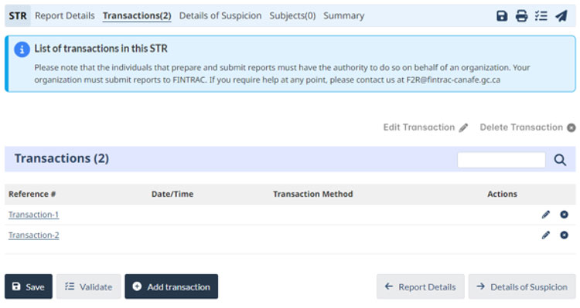The width and height of the screenshot is (580, 308).
Task: Go to the Summary tab
Action: (x=343, y=16)
